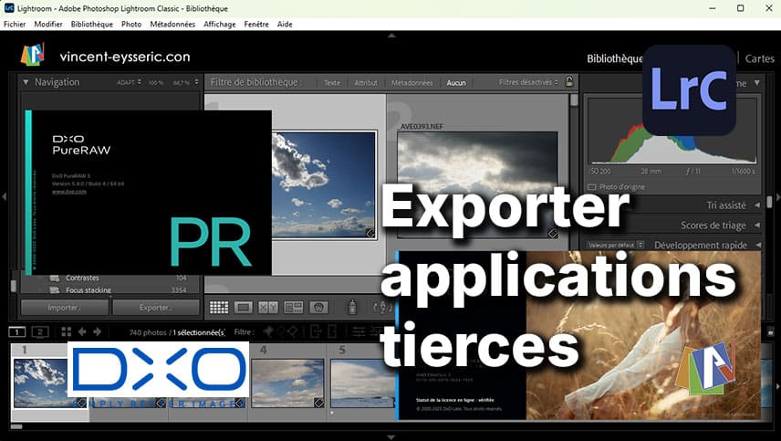
Task: Open the Fichier menu
Action: click(15, 24)
